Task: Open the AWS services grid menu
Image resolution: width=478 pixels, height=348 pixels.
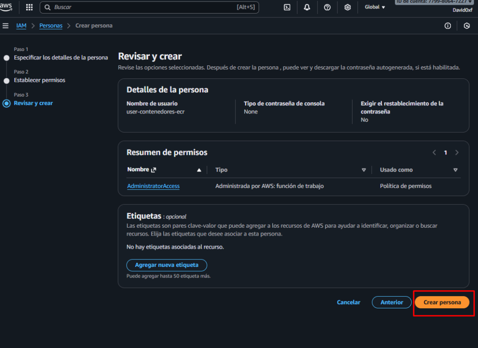Action: point(29,7)
